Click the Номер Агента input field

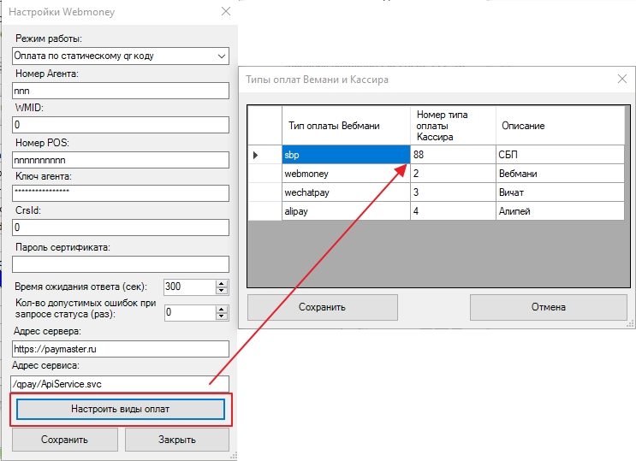120,91
